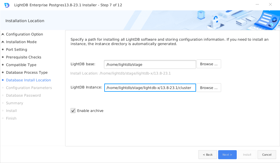Select Install step in sidebar list

11,111
